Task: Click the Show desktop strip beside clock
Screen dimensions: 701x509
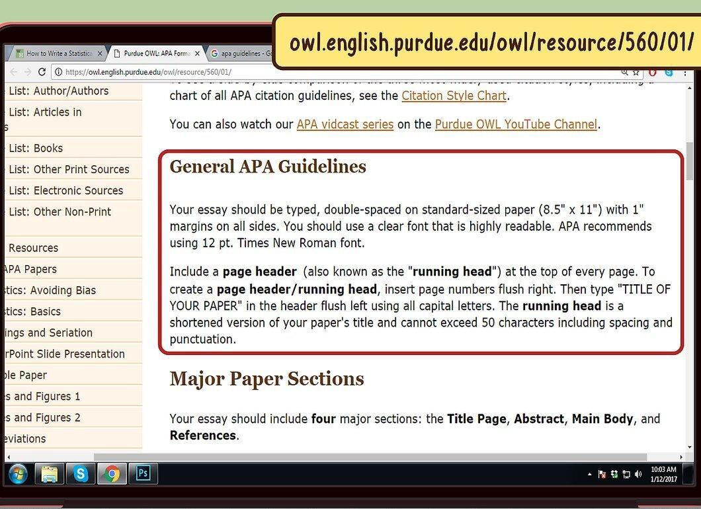Action: coord(689,474)
